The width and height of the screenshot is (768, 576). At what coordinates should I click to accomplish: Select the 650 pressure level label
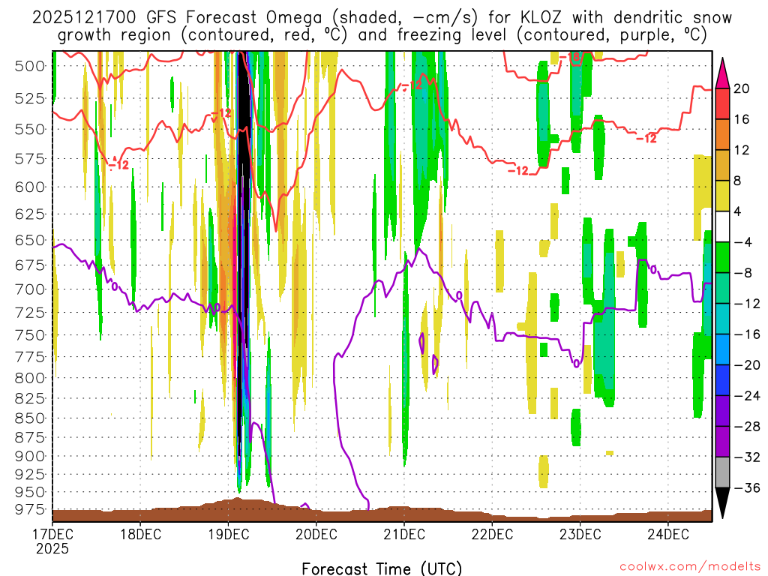pyautogui.click(x=30, y=240)
